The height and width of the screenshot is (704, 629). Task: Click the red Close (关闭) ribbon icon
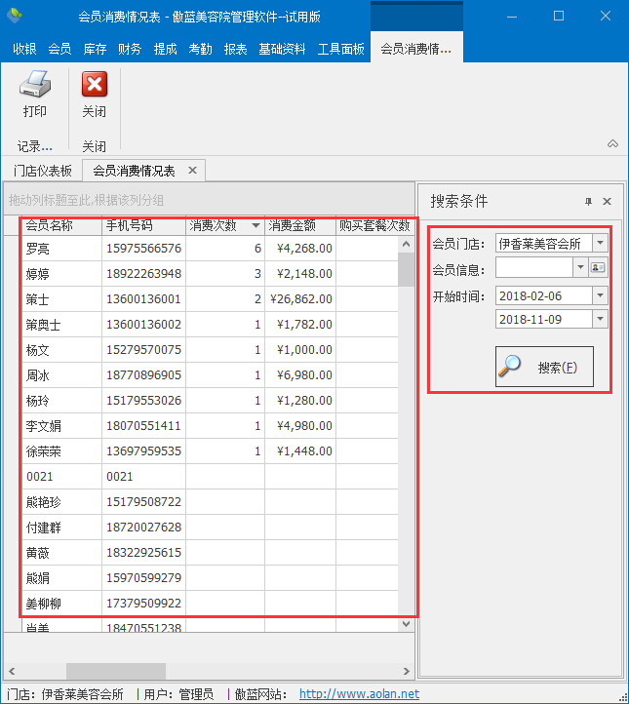click(94, 86)
